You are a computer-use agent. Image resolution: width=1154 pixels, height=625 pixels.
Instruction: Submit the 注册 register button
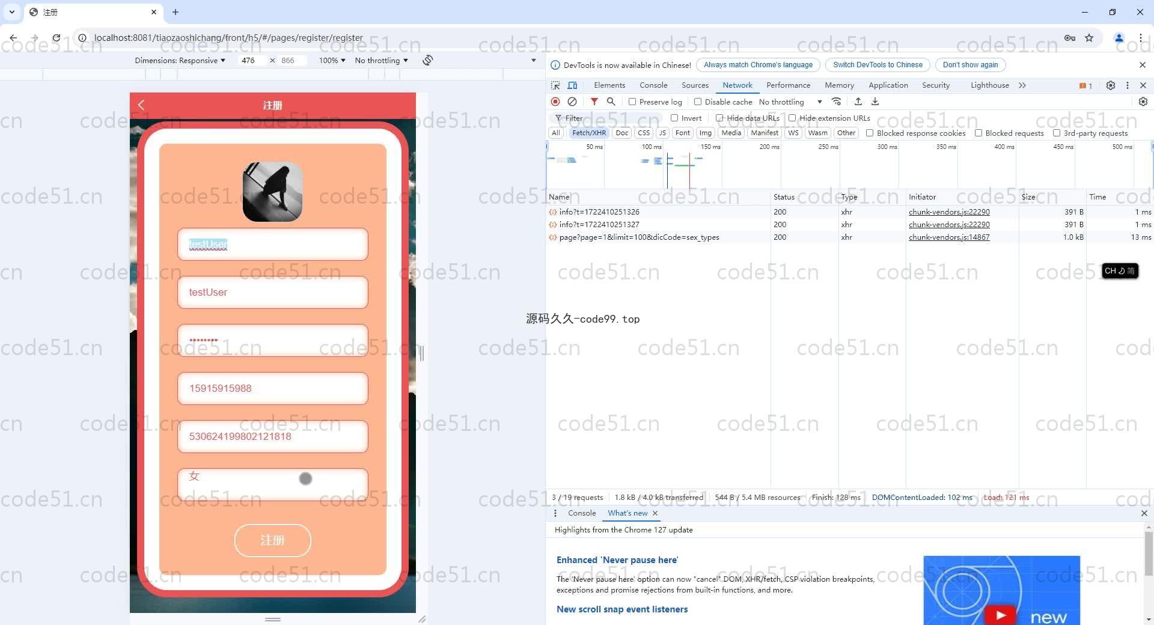(273, 540)
